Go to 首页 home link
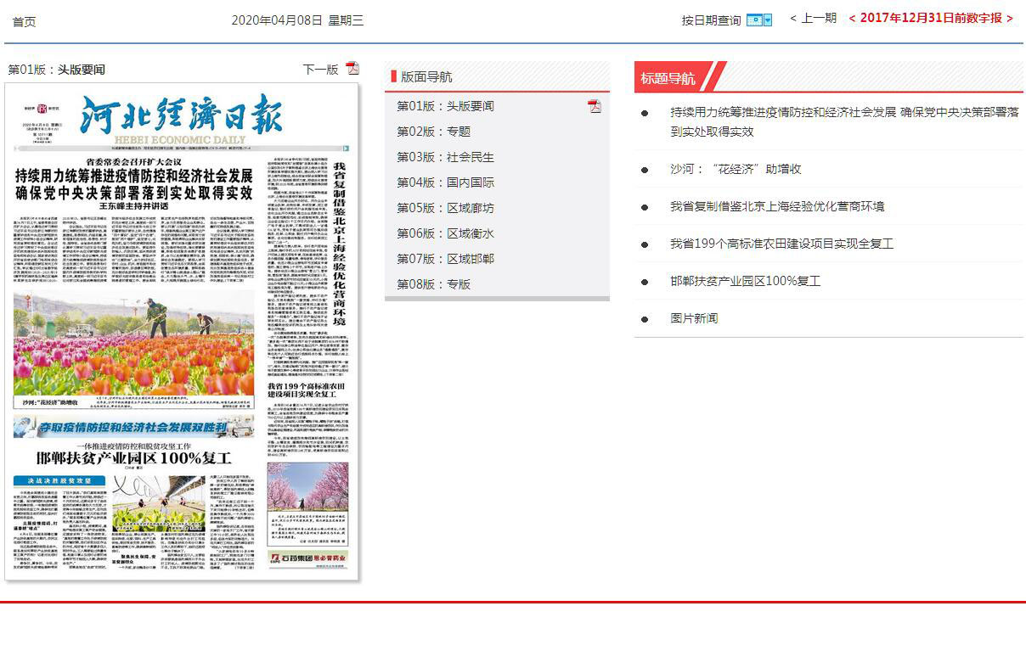Image resolution: width=1026 pixels, height=645 pixels. (24, 21)
